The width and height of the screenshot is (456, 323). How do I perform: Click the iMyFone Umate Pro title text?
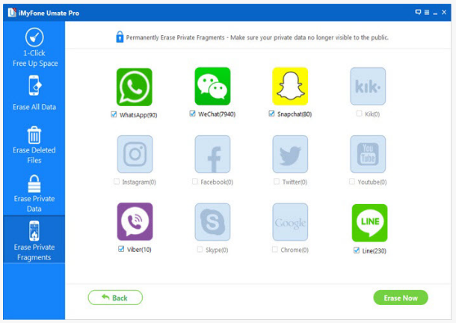(49, 13)
